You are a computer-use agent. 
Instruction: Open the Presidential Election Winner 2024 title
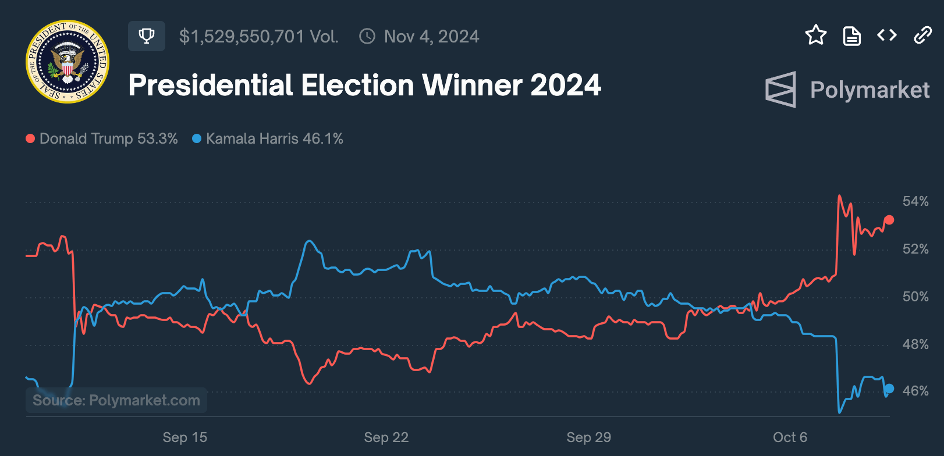pyautogui.click(x=364, y=85)
